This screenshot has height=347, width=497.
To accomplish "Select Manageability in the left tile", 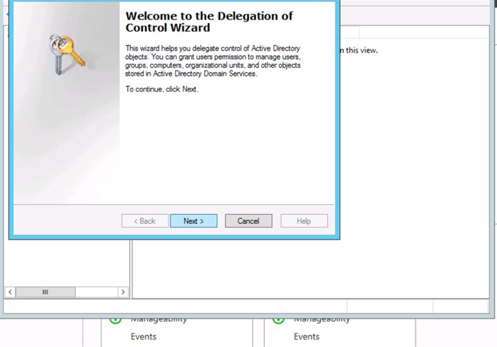I will [x=159, y=319].
